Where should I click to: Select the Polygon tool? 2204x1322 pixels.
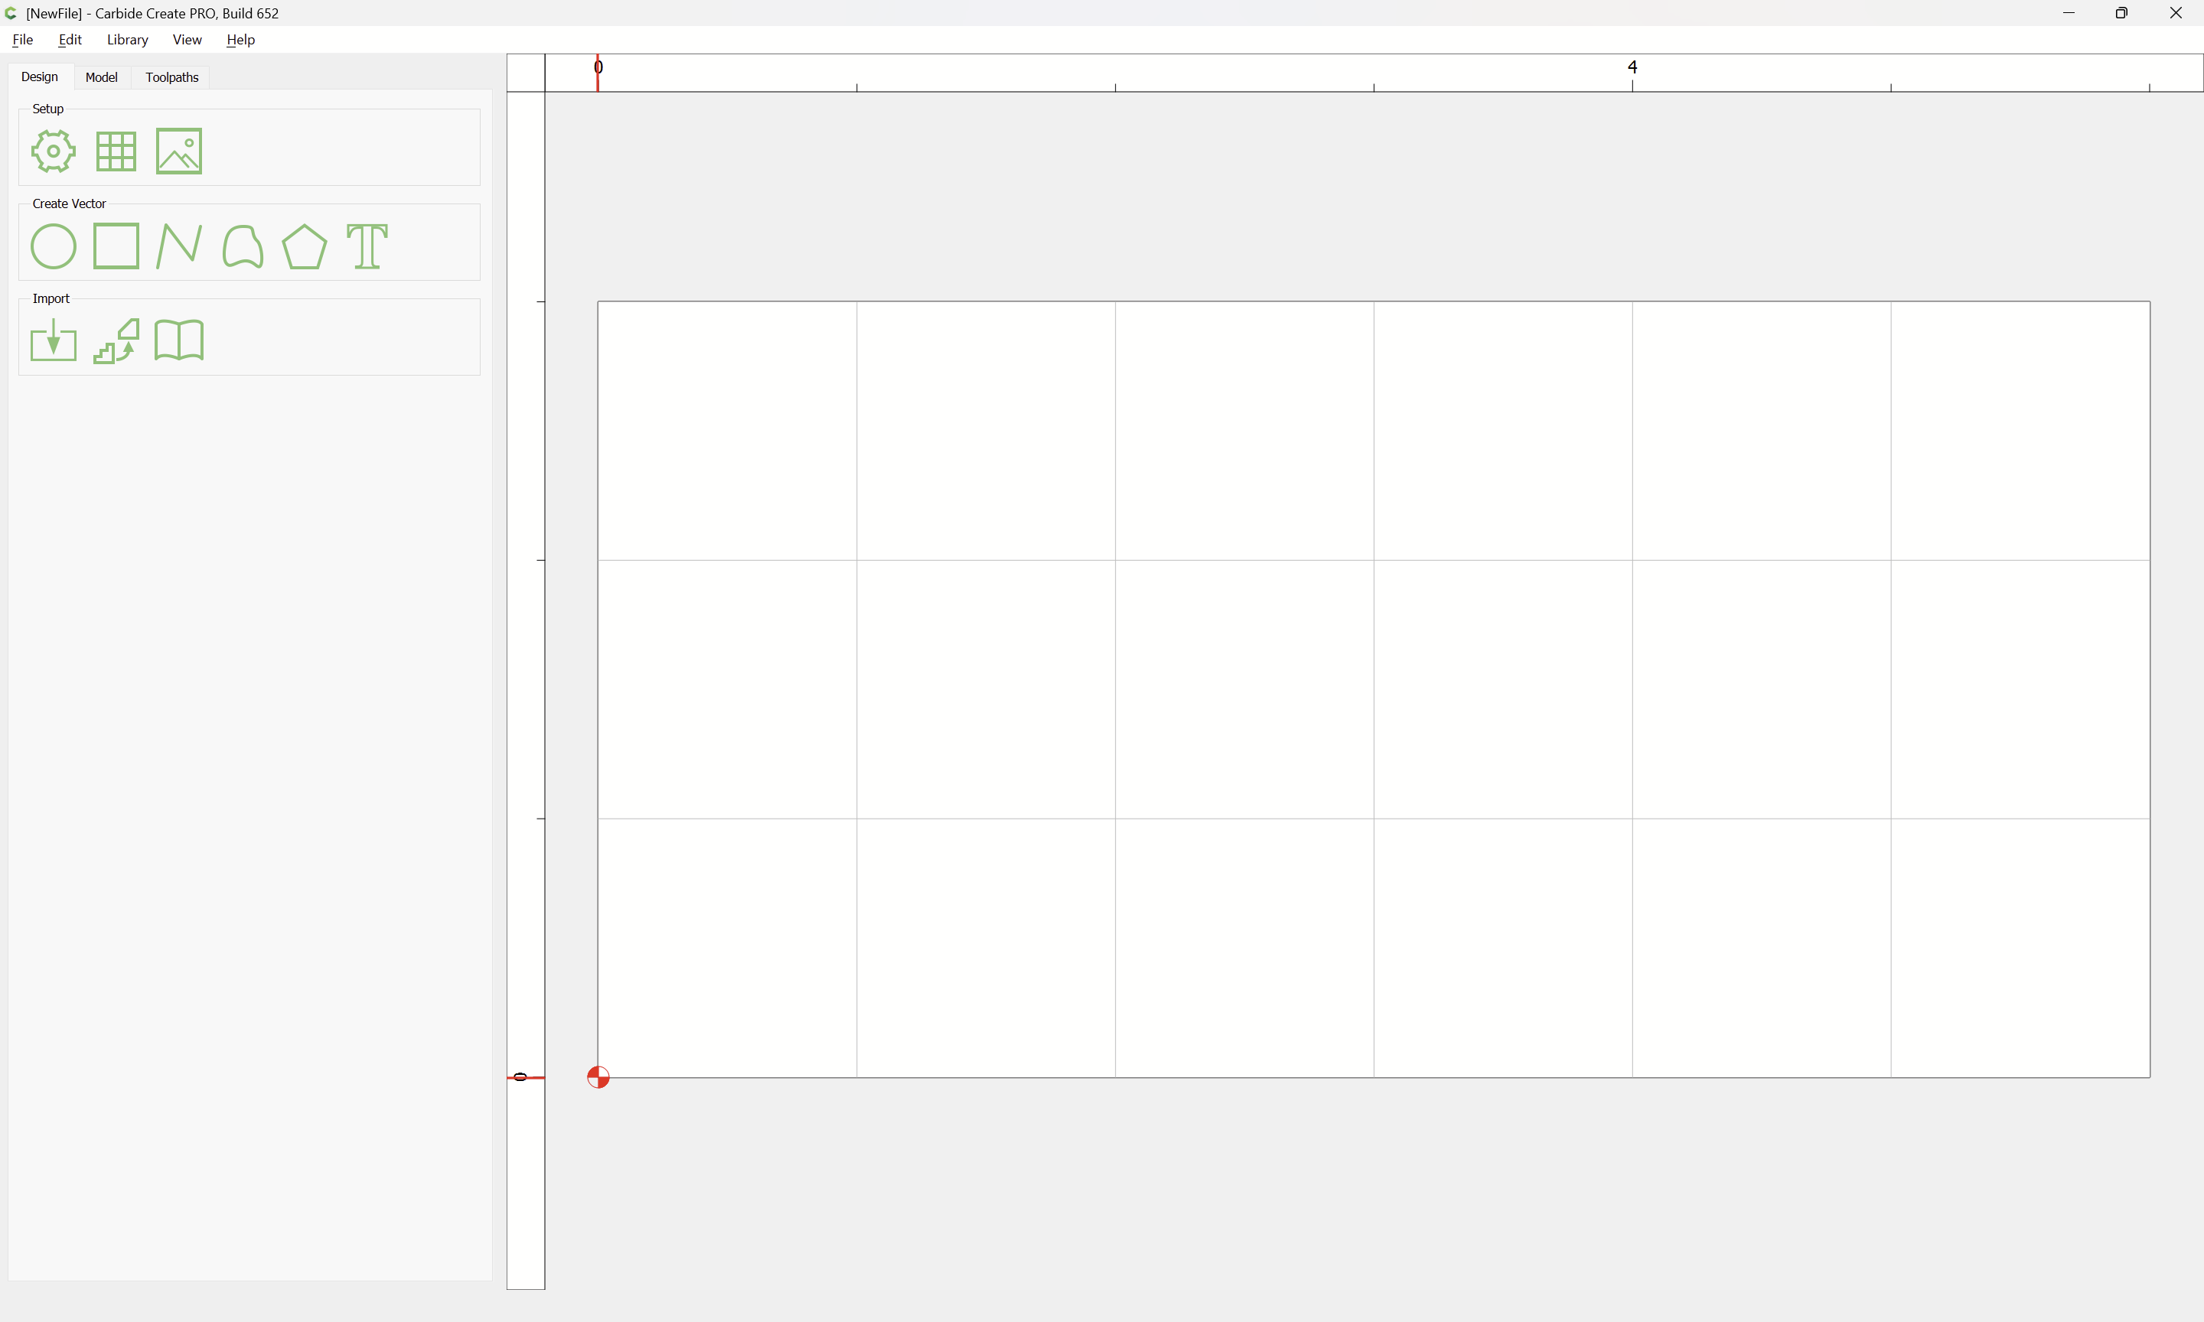pyautogui.click(x=305, y=246)
